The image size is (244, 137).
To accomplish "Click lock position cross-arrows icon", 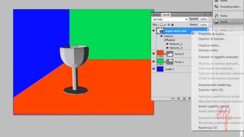I will (169, 25).
